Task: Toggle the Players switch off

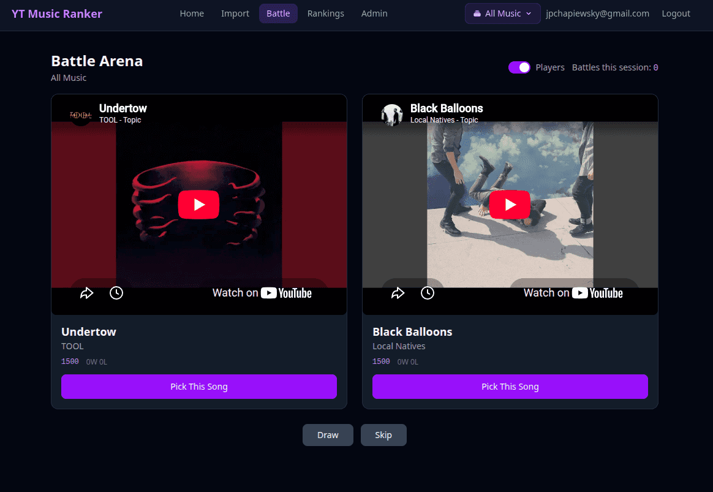Action: coord(519,67)
